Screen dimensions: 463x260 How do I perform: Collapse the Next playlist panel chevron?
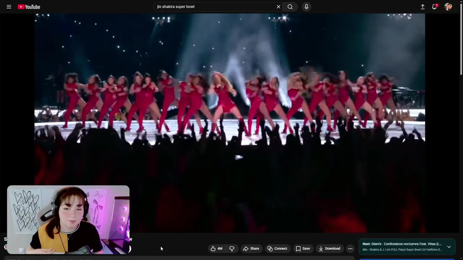449,247
